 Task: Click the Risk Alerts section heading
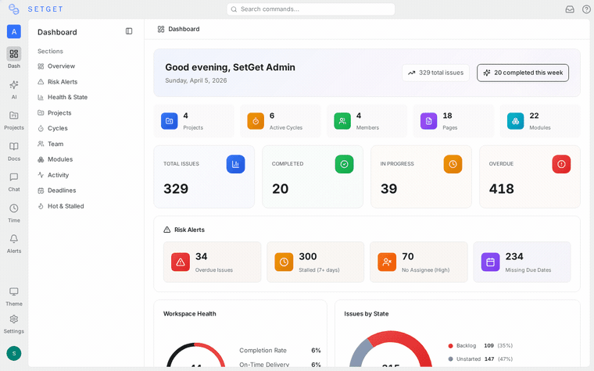184,230
